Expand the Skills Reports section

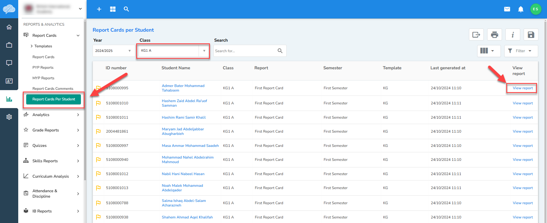tap(78, 161)
